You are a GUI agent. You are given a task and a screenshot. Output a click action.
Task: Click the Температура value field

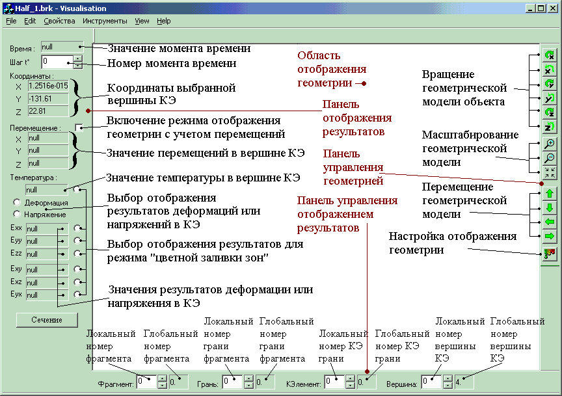tap(47, 190)
